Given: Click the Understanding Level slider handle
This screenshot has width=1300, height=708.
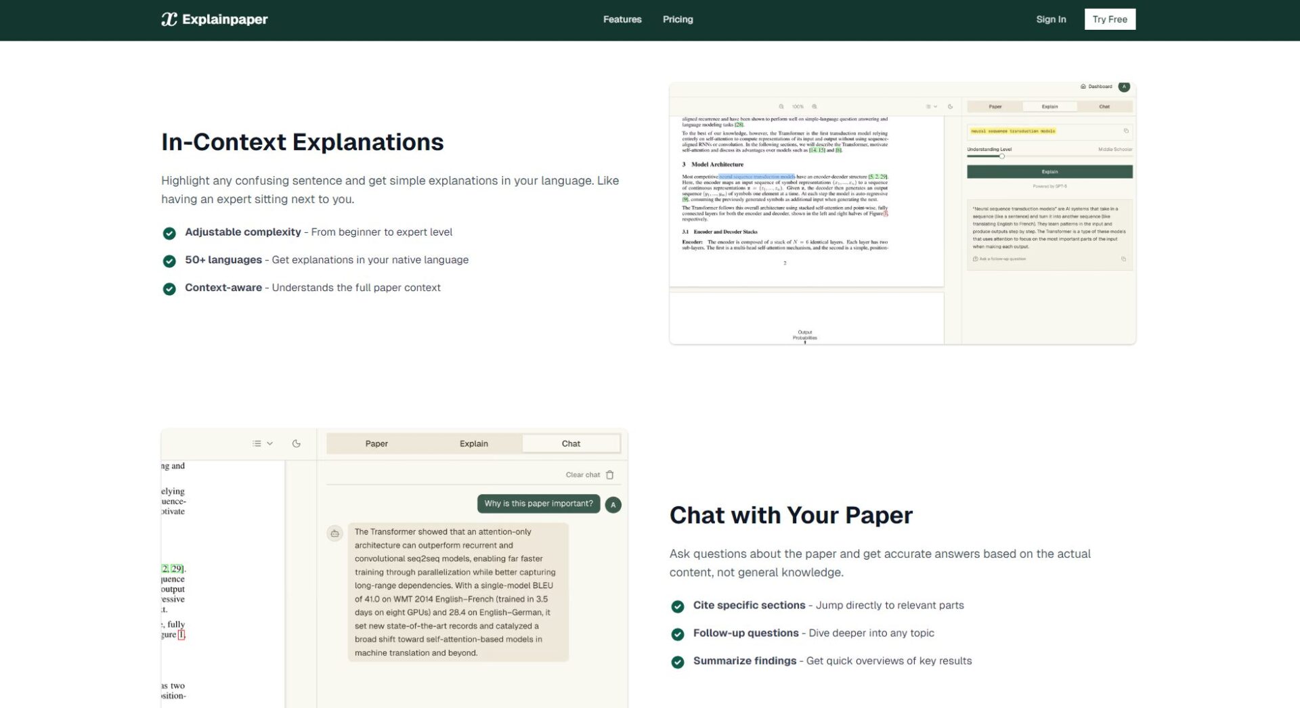Looking at the screenshot, I should click(1002, 156).
